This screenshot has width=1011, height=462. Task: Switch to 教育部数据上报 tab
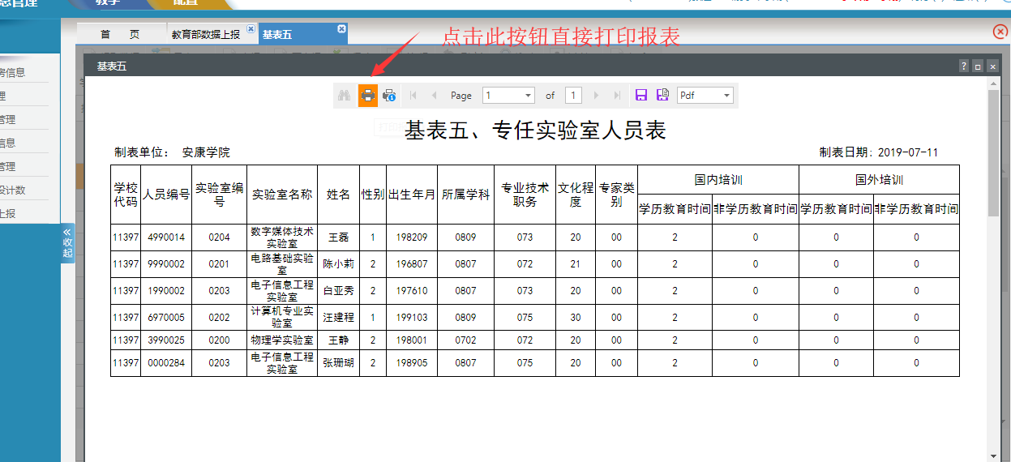click(205, 35)
